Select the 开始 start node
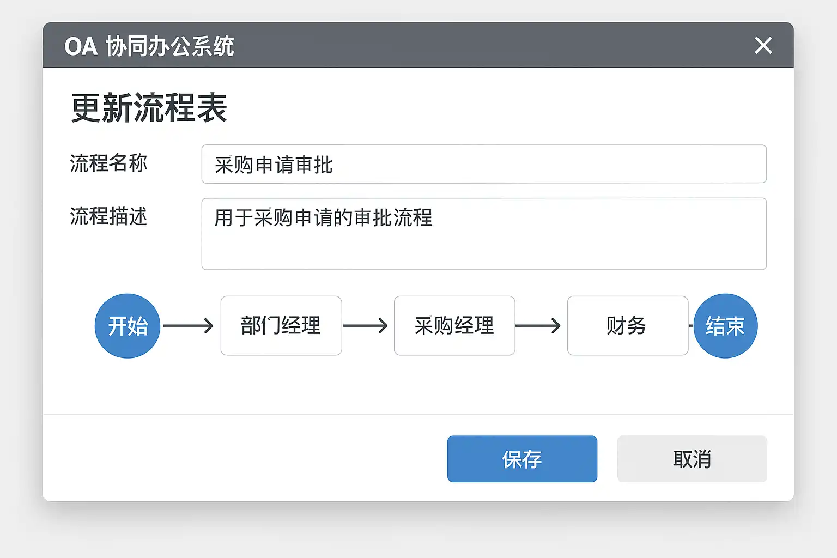 [128, 326]
